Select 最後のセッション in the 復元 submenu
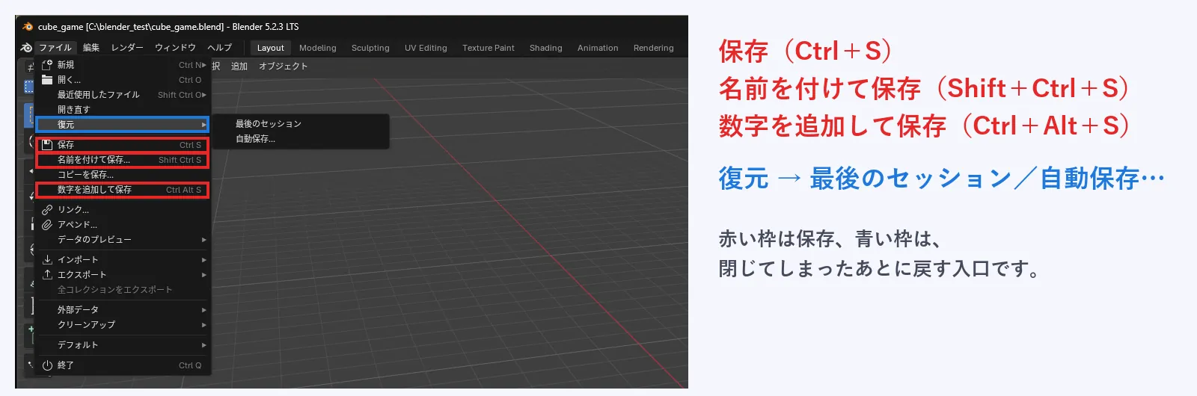 299,124
